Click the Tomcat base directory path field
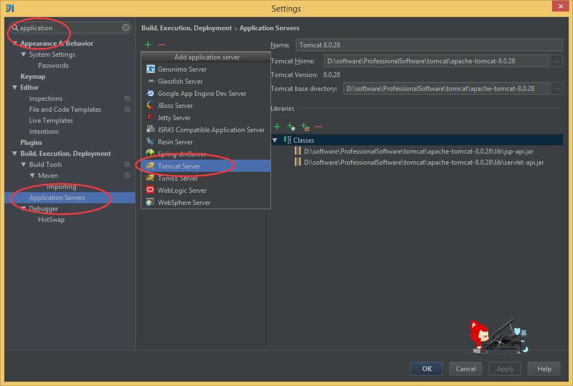The height and width of the screenshot is (386, 573). click(x=446, y=89)
